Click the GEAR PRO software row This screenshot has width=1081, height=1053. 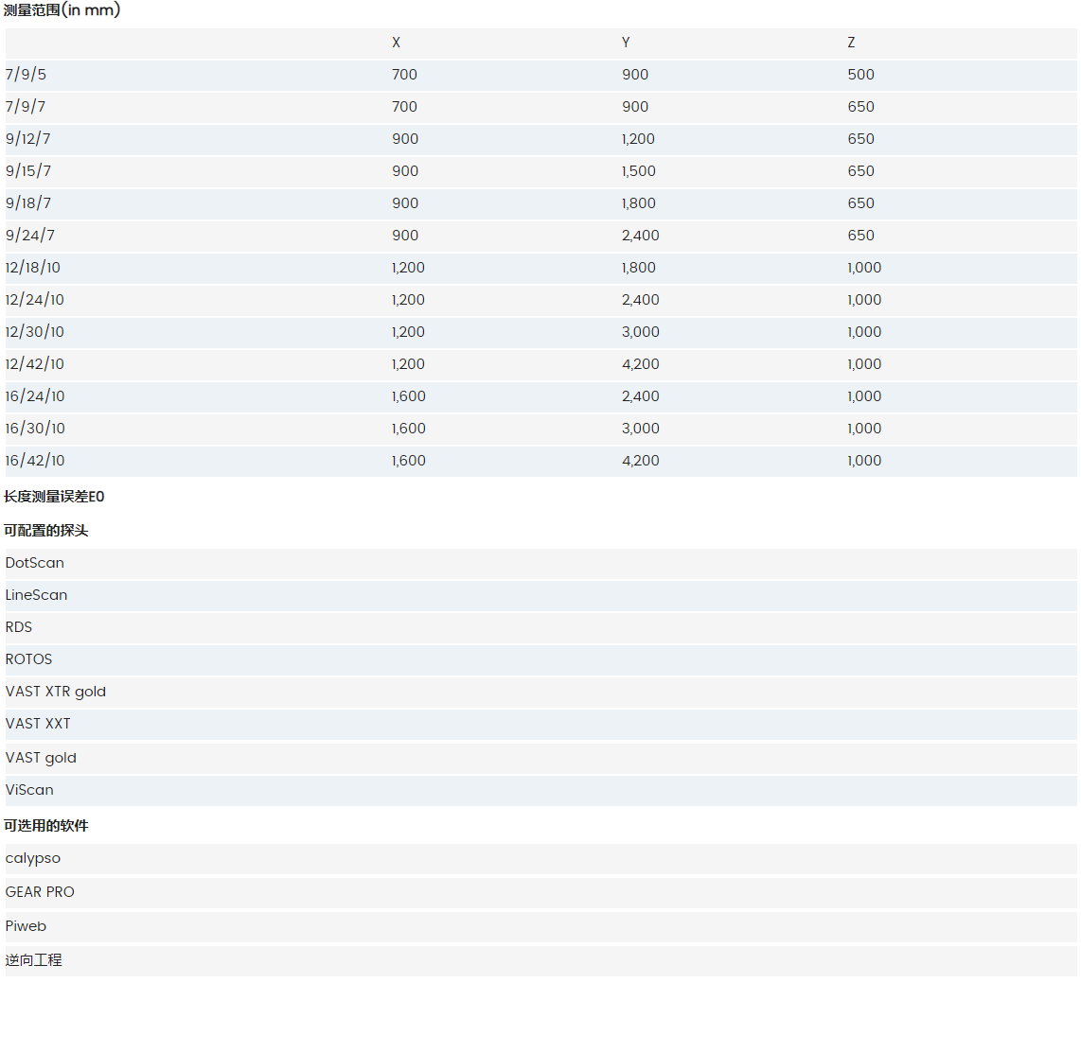point(40,892)
